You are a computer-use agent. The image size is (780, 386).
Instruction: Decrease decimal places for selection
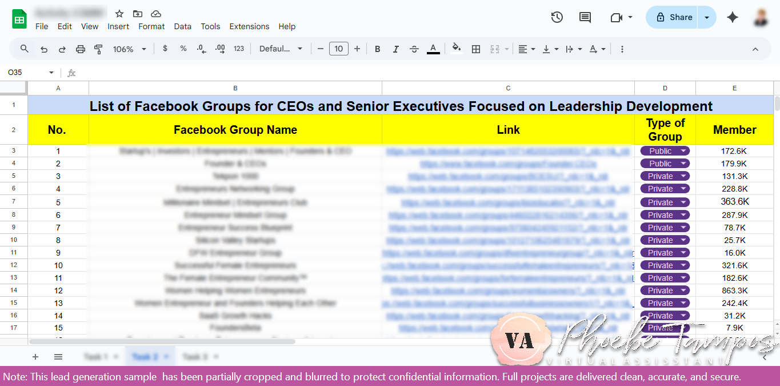201,49
